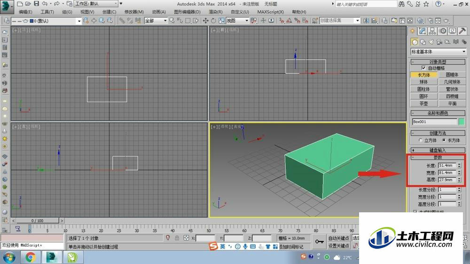Toggle the 自动关键点 auto key button
The height and width of the screenshot is (264, 470).
click(338, 238)
